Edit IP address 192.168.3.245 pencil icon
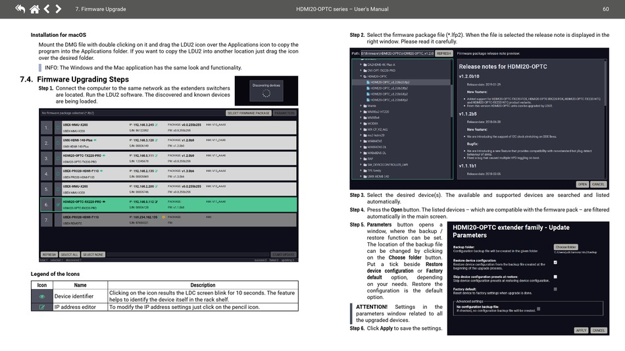The width and height of the screenshot is (625, 351). [157, 125]
